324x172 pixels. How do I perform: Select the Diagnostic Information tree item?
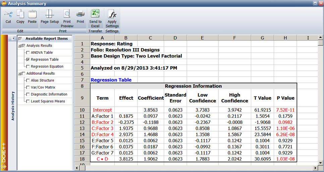click(49, 94)
